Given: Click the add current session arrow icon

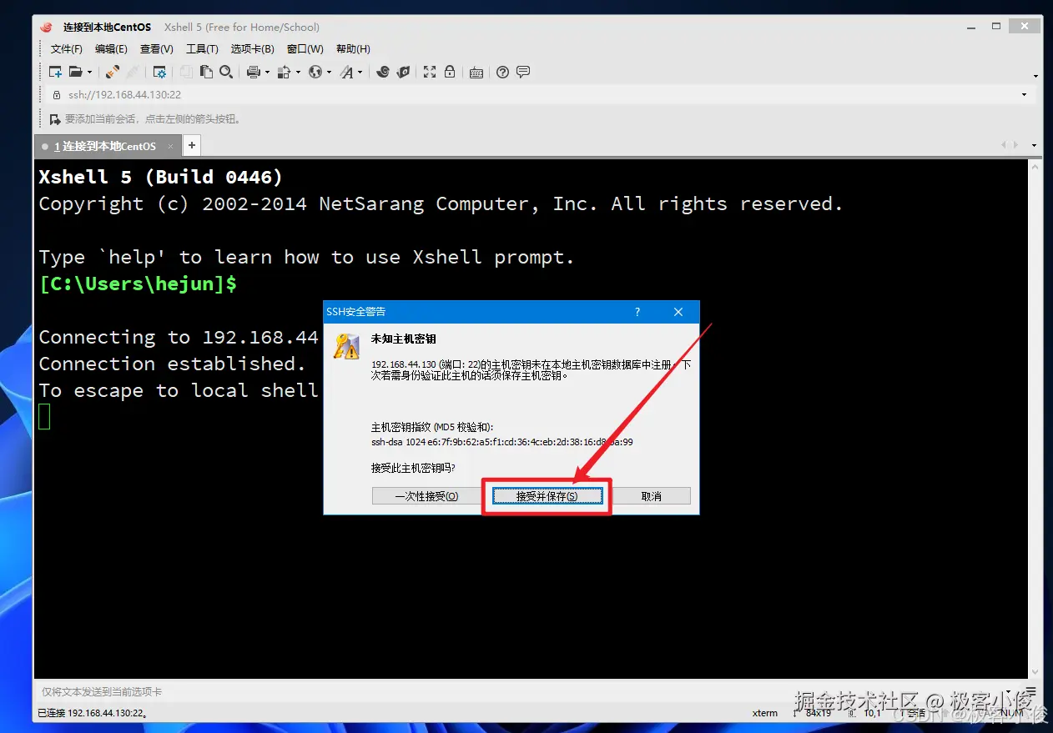Looking at the screenshot, I should point(55,119).
